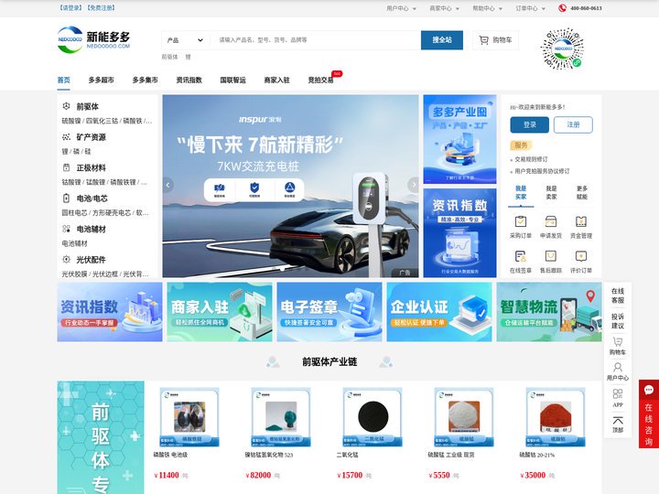This screenshot has width=659, height=494.
Task: Open the 竞拍交易 navigation tab
Action: click(320, 80)
